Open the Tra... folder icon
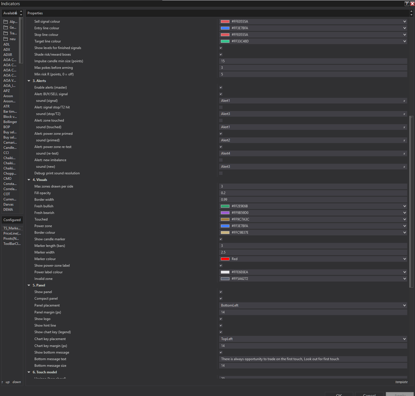This screenshot has width=415, height=396. [x=5, y=33]
